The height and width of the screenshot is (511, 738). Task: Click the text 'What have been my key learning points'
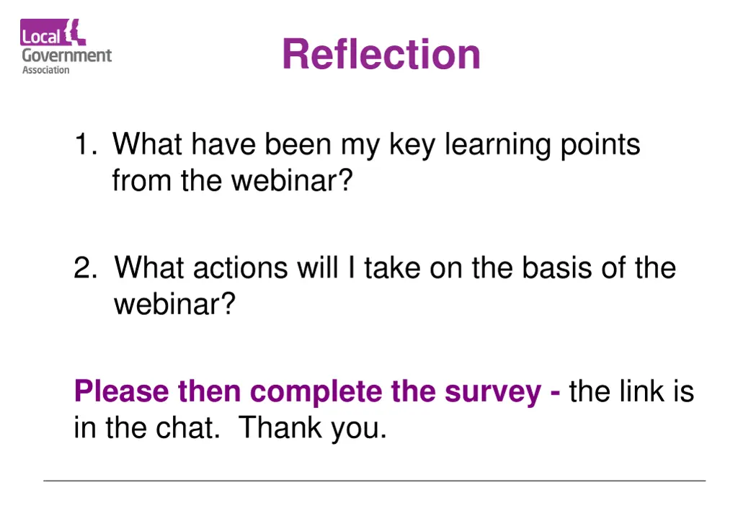[376, 145]
